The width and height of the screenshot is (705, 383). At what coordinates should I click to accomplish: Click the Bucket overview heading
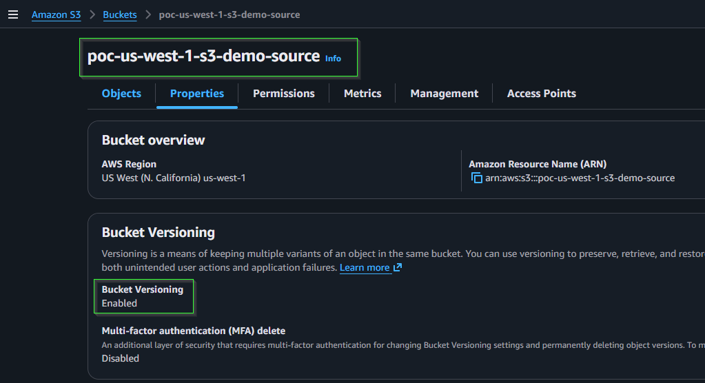[x=153, y=141]
